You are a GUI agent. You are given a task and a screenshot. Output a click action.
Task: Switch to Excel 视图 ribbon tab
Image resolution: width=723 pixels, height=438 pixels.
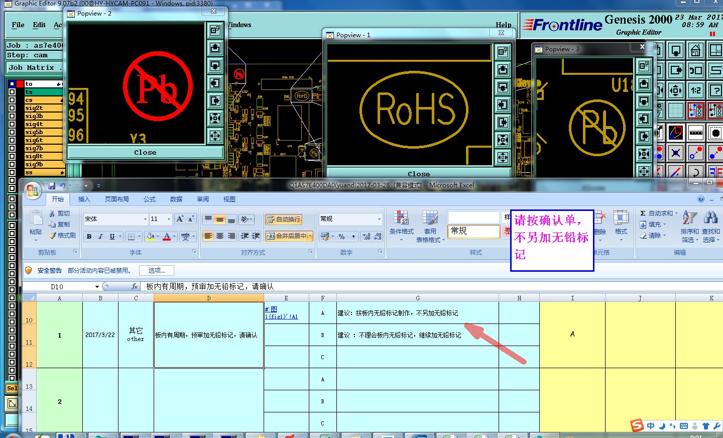click(x=229, y=199)
